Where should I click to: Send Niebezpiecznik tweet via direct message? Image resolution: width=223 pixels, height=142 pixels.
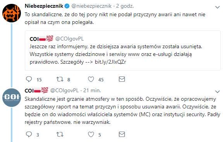pos(122,79)
